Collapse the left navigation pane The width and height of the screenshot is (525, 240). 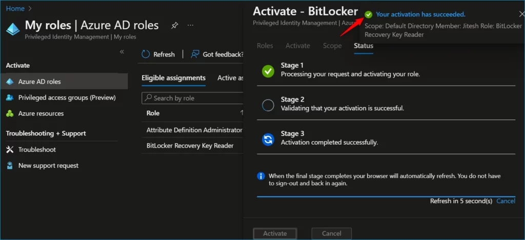(122, 52)
